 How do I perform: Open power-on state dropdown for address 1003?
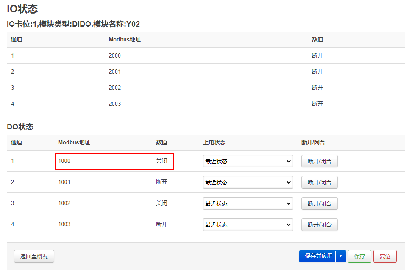pyautogui.click(x=248, y=225)
